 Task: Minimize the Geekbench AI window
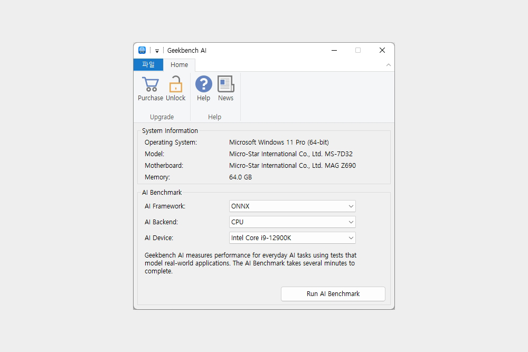tap(334, 51)
